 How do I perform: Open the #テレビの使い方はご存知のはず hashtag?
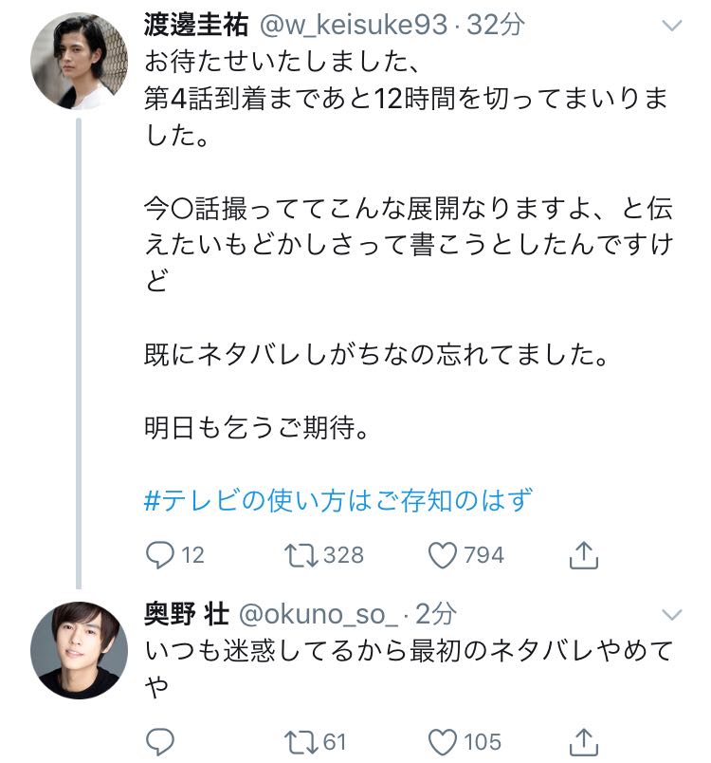(338, 499)
